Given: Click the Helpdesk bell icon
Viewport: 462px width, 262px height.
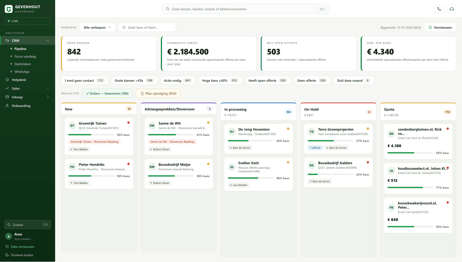Looking at the screenshot, I should point(7,80).
